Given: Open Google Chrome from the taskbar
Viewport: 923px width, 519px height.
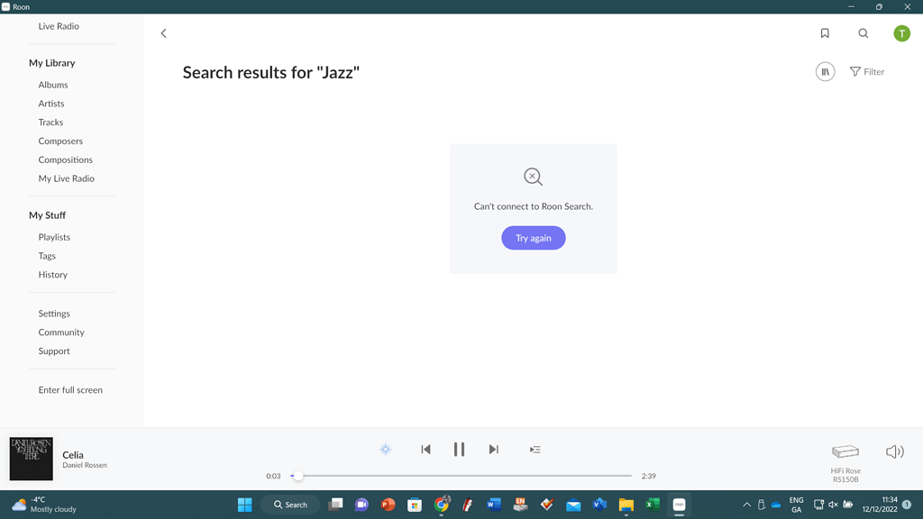Looking at the screenshot, I should [x=441, y=505].
